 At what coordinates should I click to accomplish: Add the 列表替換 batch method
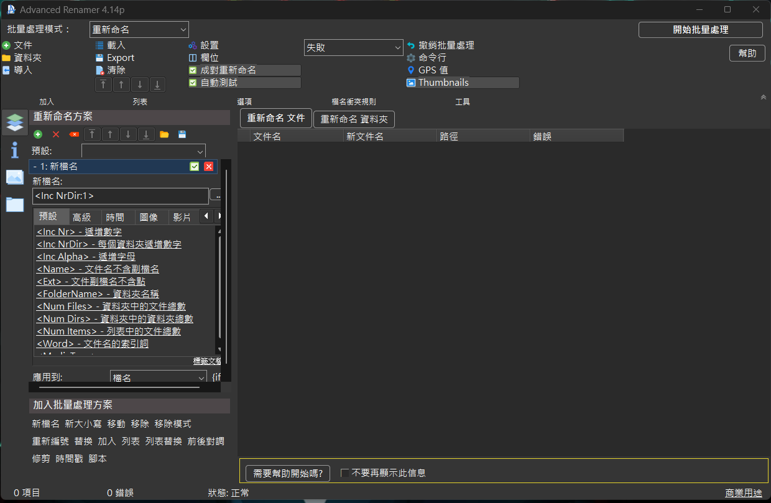coord(164,441)
